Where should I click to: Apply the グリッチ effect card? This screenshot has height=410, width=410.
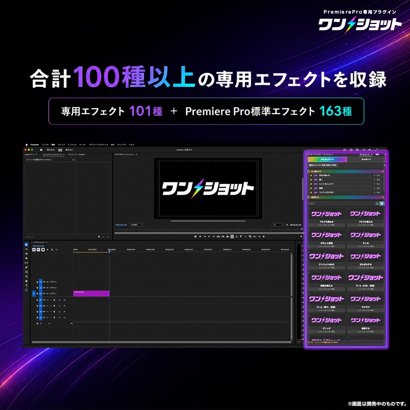click(x=327, y=324)
